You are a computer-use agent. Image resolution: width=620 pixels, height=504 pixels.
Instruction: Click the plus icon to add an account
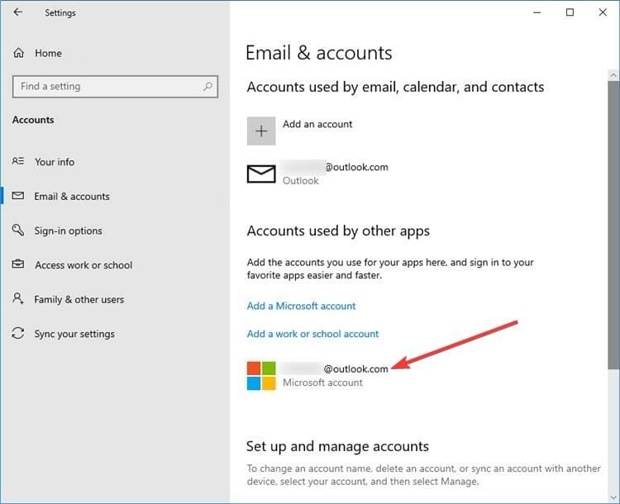(261, 131)
